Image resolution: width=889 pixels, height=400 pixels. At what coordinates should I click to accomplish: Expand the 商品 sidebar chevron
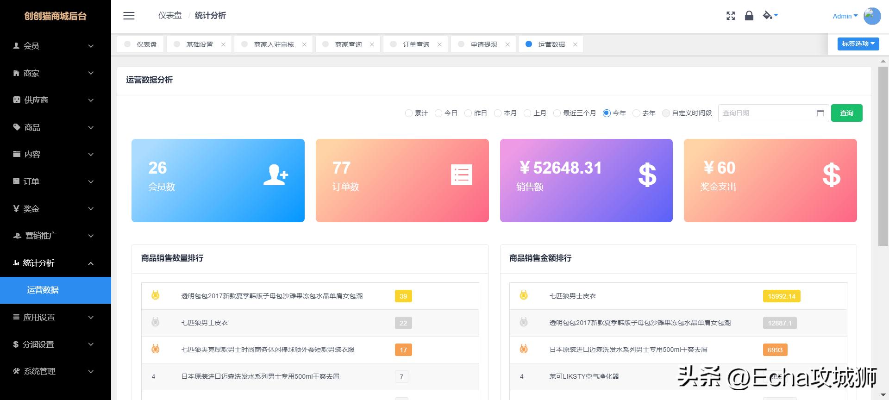click(91, 127)
